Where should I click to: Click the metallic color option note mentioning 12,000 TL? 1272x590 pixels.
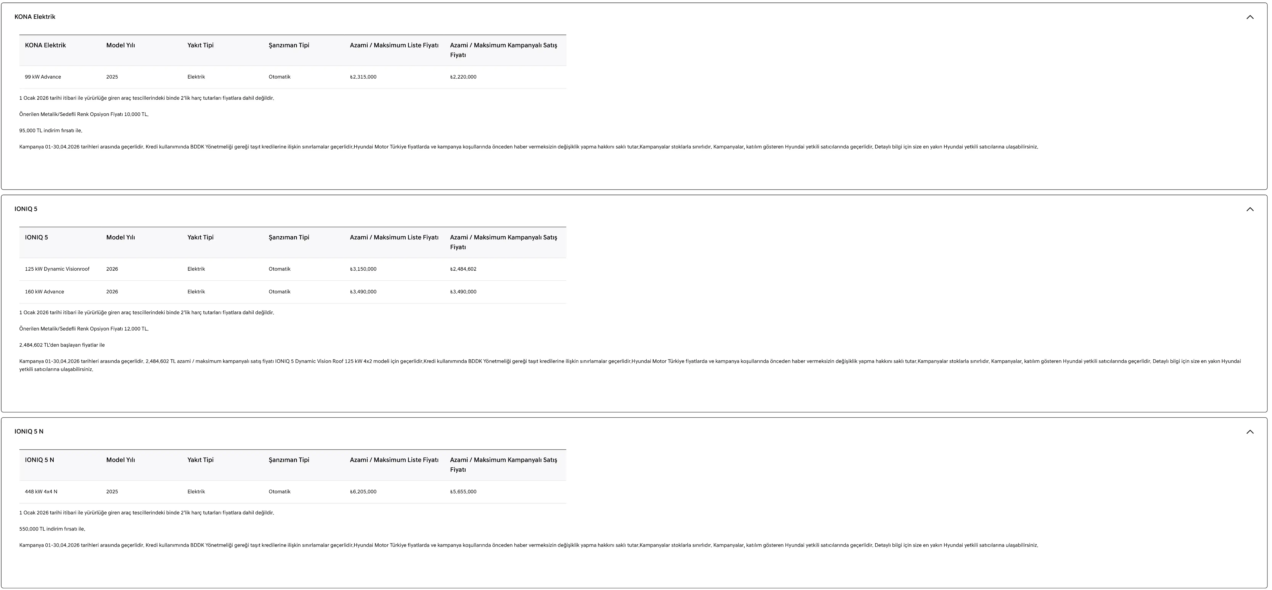[x=84, y=329]
